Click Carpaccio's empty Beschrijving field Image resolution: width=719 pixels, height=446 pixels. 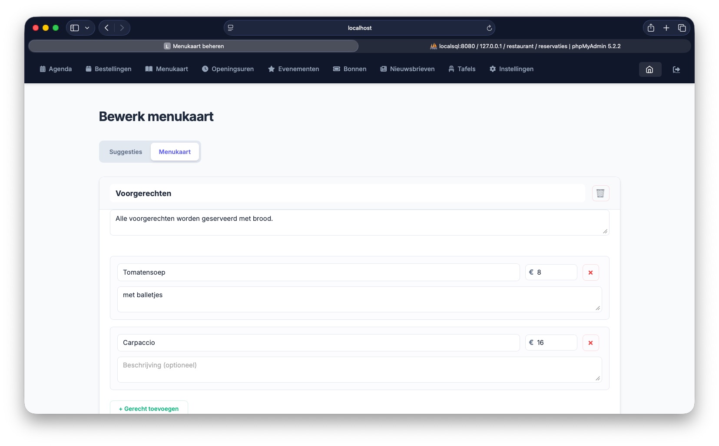click(359, 370)
